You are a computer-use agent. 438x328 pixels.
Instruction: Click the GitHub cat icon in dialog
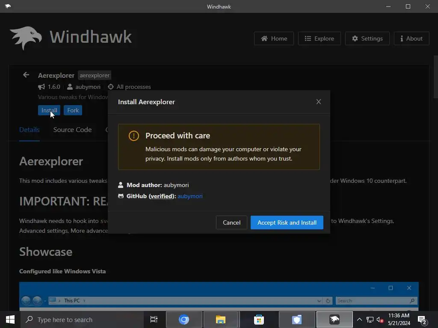click(x=121, y=196)
